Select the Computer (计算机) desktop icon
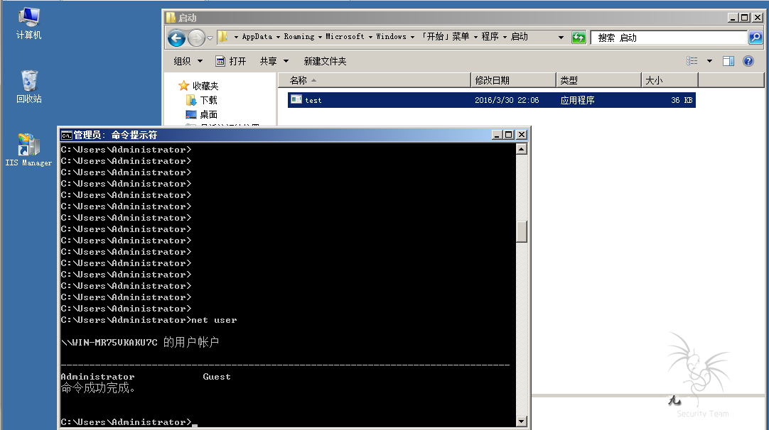Viewport: 769px width, 430px height. (29, 23)
